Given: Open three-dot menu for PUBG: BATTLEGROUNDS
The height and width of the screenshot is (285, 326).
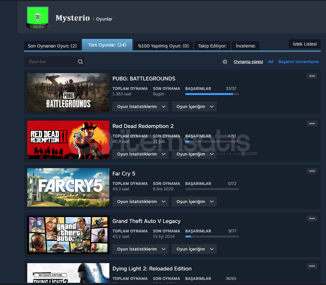Looking at the screenshot, I should [312, 76].
